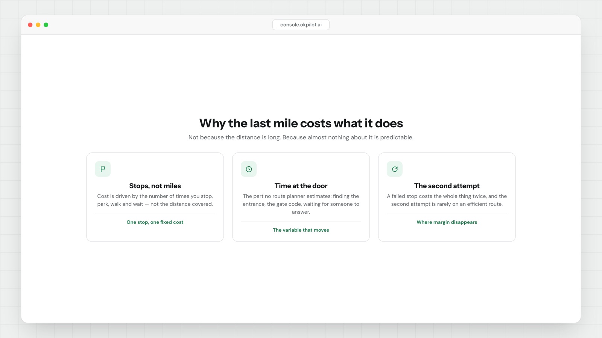The height and width of the screenshot is (338, 602).
Task: Follow the 'Where margin disappears' link
Action: (447, 222)
